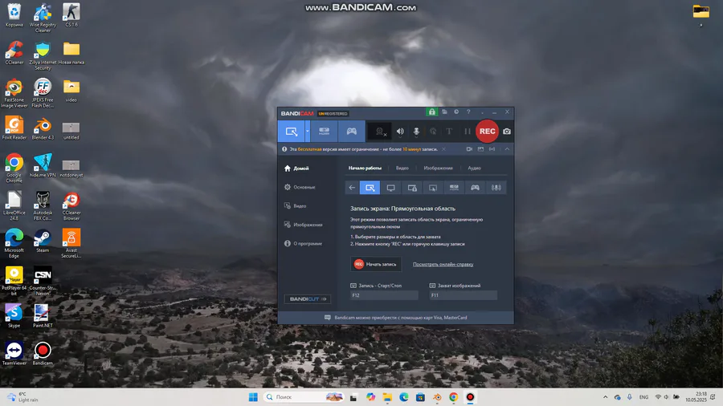Click the back arrow in the mode row
Image resolution: width=723 pixels, height=406 pixels.
point(352,188)
